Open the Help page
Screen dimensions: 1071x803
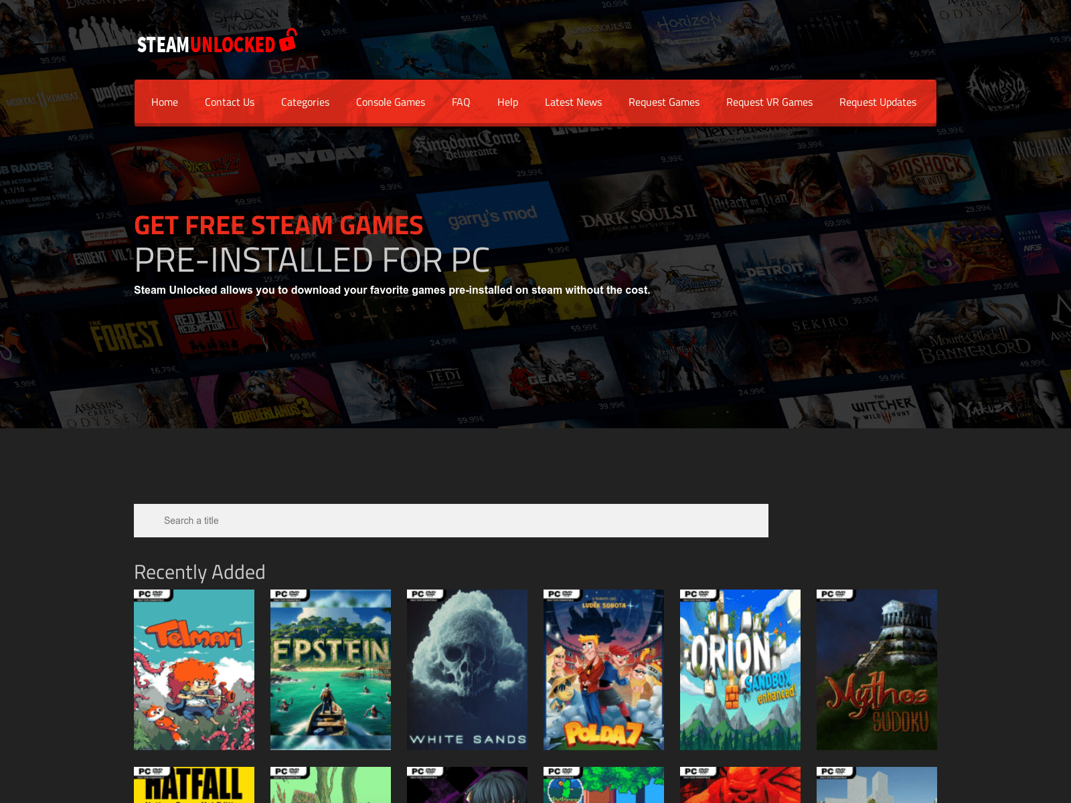pyautogui.click(x=508, y=102)
